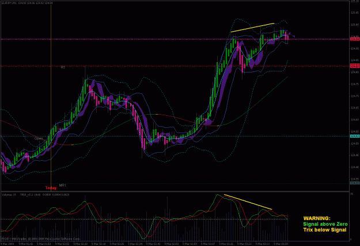Click the '9 Mar 2009' date label
Viewport: 360px width, 246px height.
pyautogui.click(x=7, y=244)
